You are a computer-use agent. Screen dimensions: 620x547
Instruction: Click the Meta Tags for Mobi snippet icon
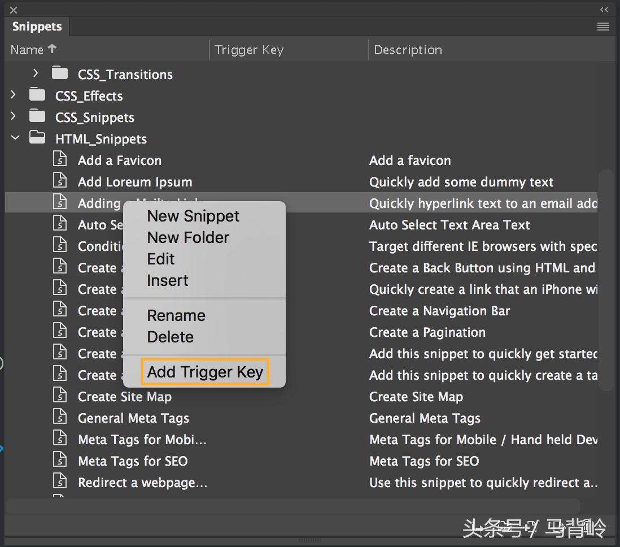pos(60,439)
